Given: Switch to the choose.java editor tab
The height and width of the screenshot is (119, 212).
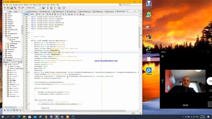Looking at the screenshot, I should click(33, 12).
